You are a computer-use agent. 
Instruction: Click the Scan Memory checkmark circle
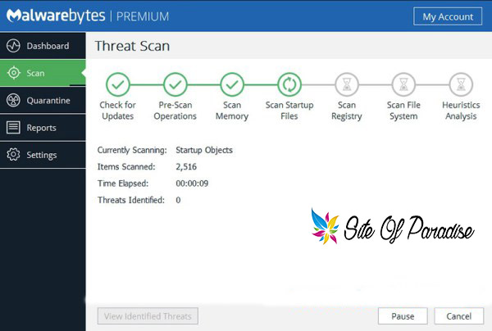point(232,84)
